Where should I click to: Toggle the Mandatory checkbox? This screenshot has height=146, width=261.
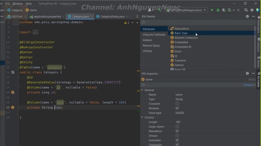177,131
